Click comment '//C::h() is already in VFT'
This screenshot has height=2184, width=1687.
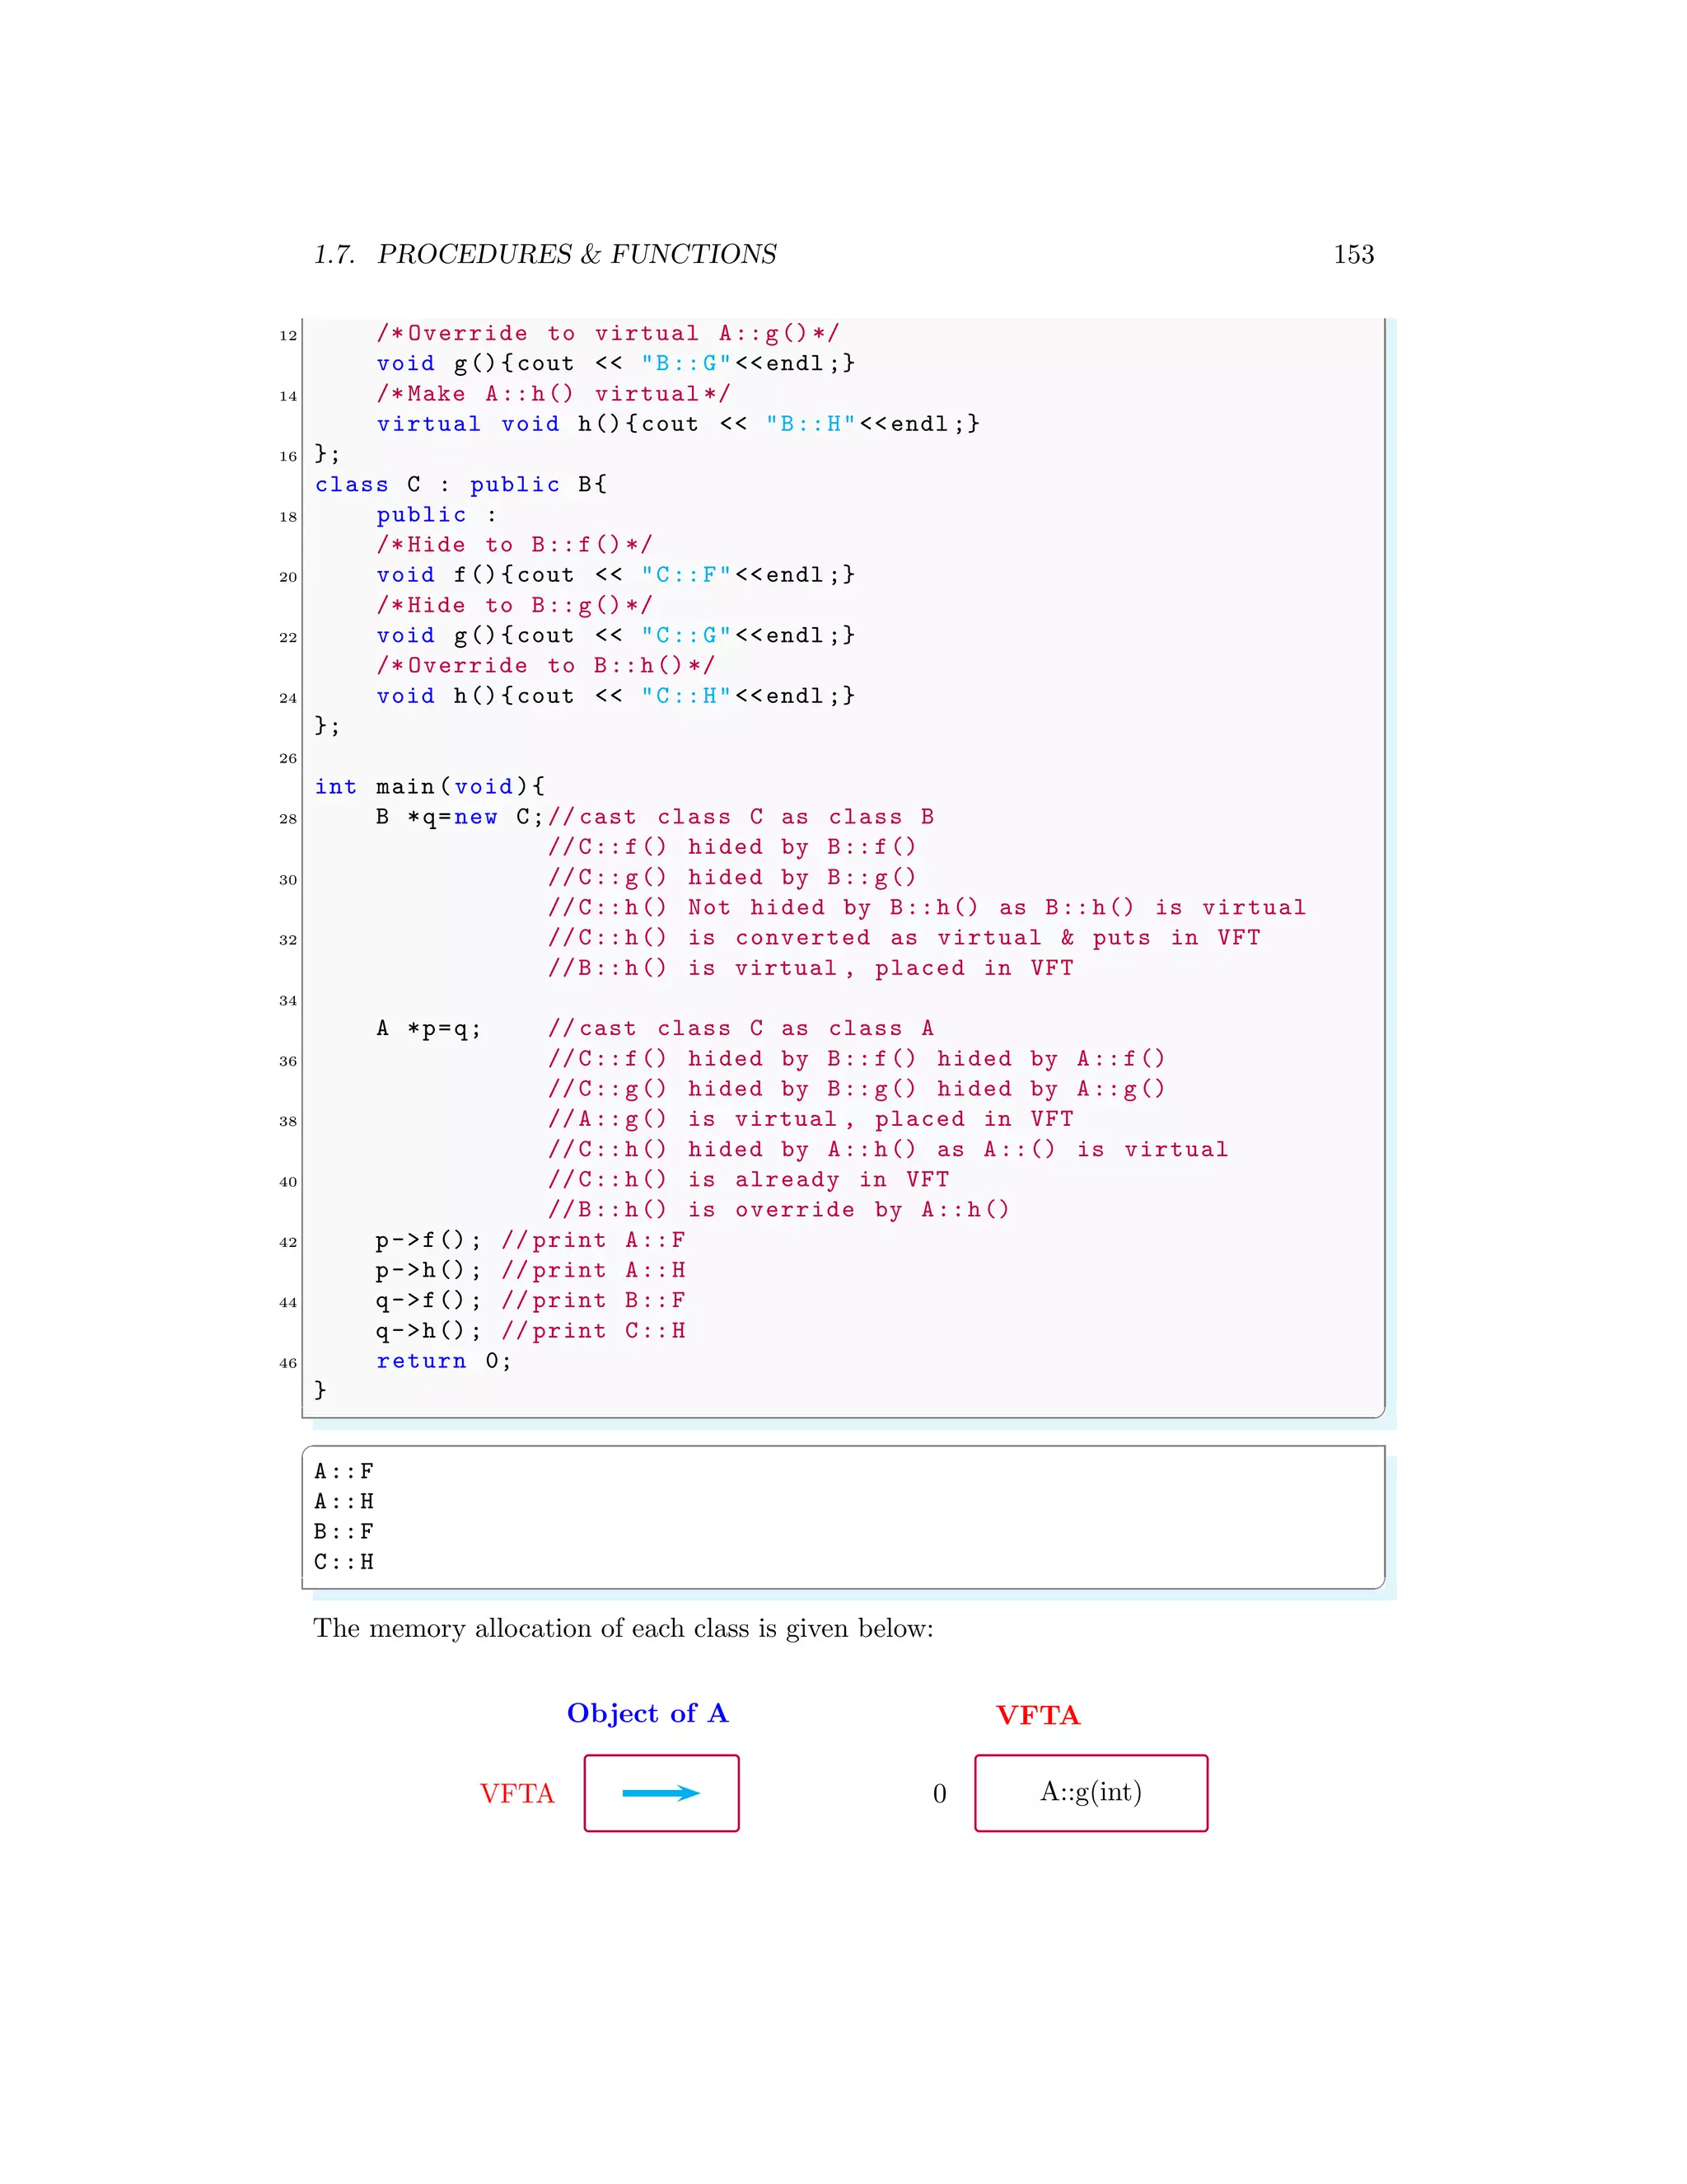point(748,1180)
